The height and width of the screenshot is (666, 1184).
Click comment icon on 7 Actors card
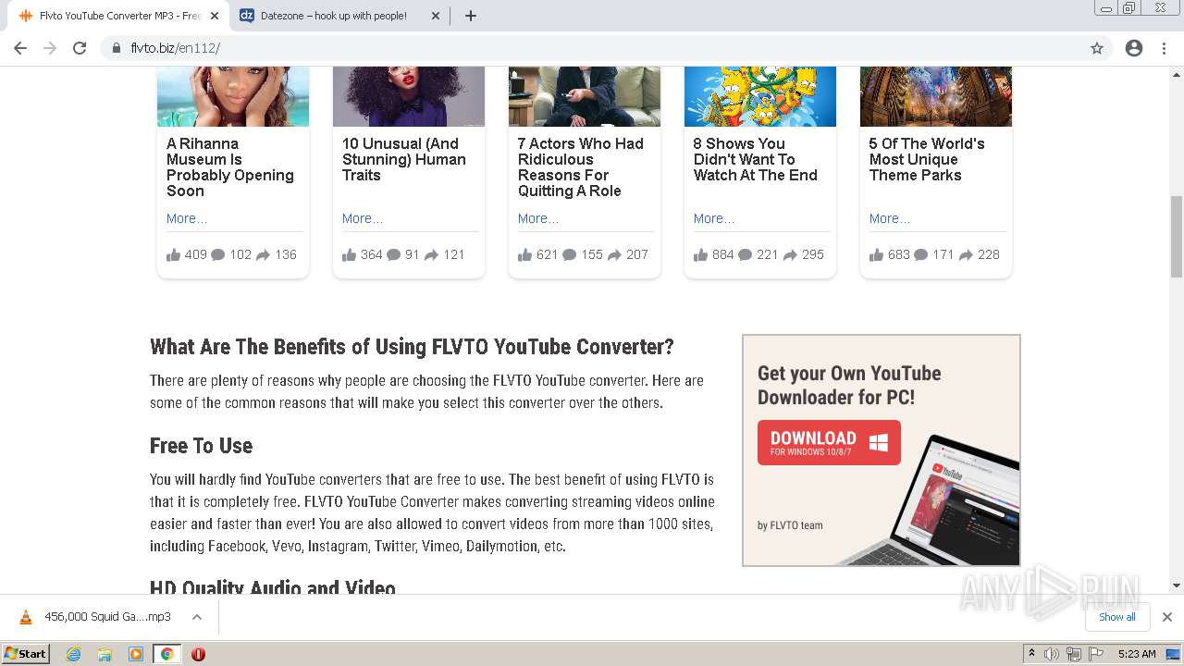click(570, 254)
